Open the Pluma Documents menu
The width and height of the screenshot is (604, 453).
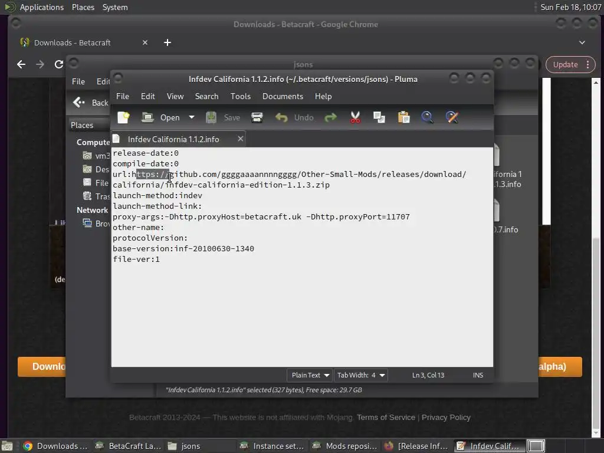(283, 96)
